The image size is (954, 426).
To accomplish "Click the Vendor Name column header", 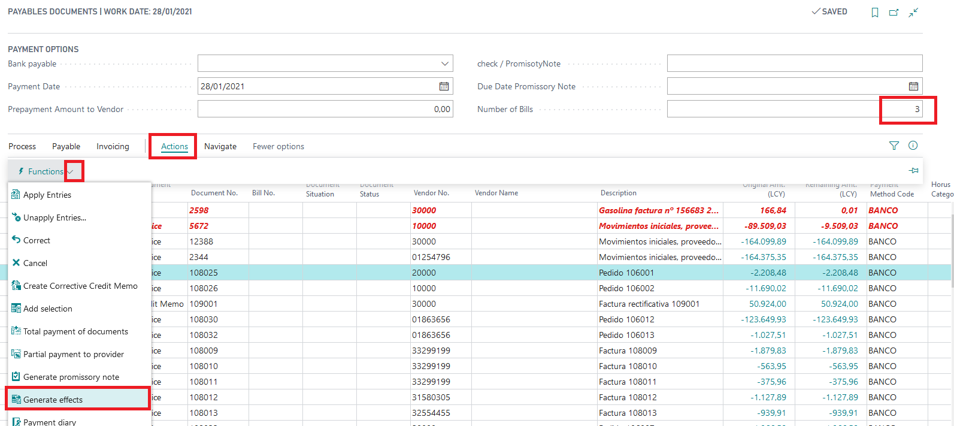I will click(496, 193).
